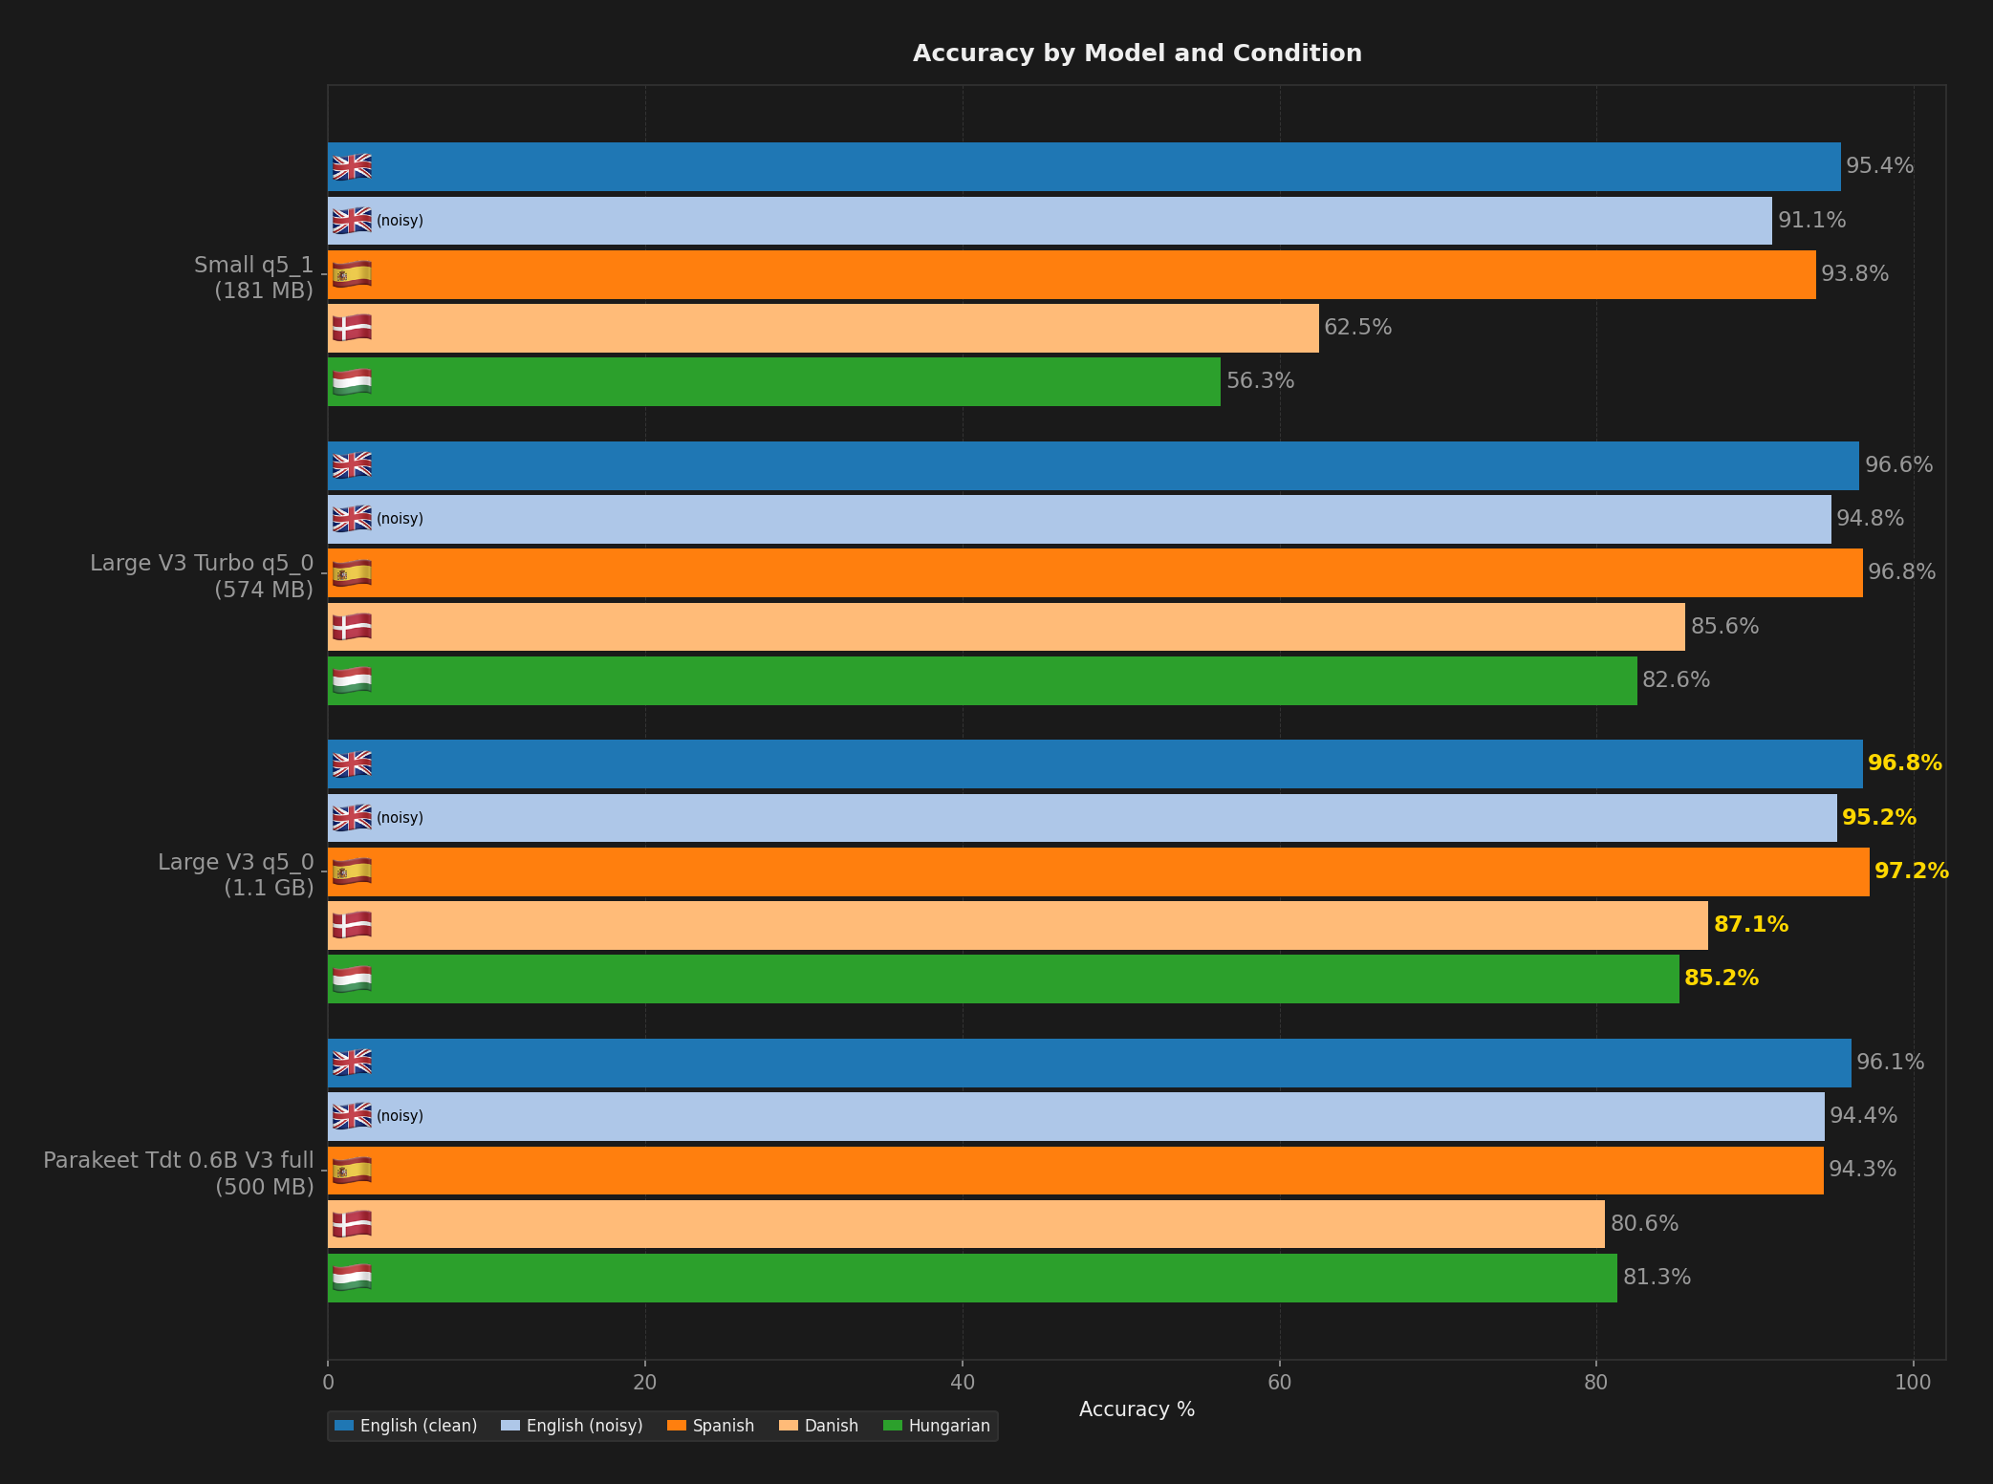1993x1484 pixels.
Task: Click the 96.1% value label
Action: click(x=1891, y=1063)
